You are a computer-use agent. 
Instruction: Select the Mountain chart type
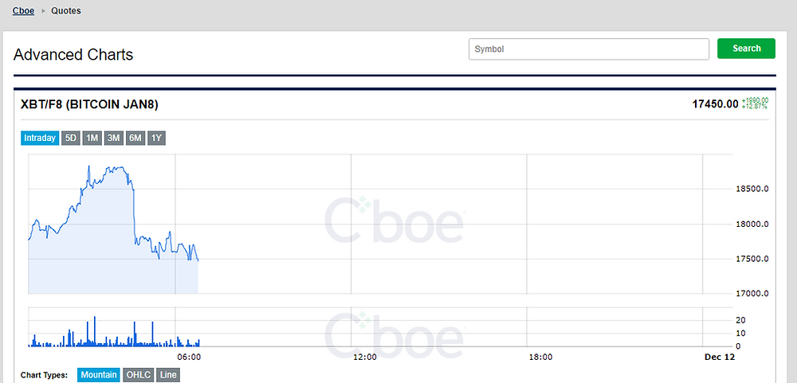(99, 375)
